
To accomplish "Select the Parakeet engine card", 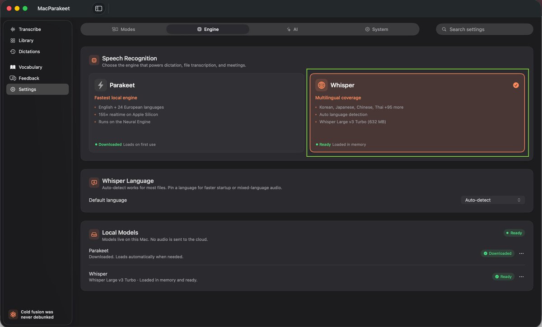I will tap(196, 113).
